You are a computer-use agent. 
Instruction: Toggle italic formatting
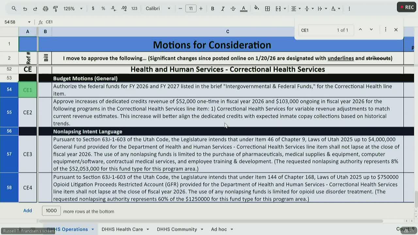click(223, 8)
